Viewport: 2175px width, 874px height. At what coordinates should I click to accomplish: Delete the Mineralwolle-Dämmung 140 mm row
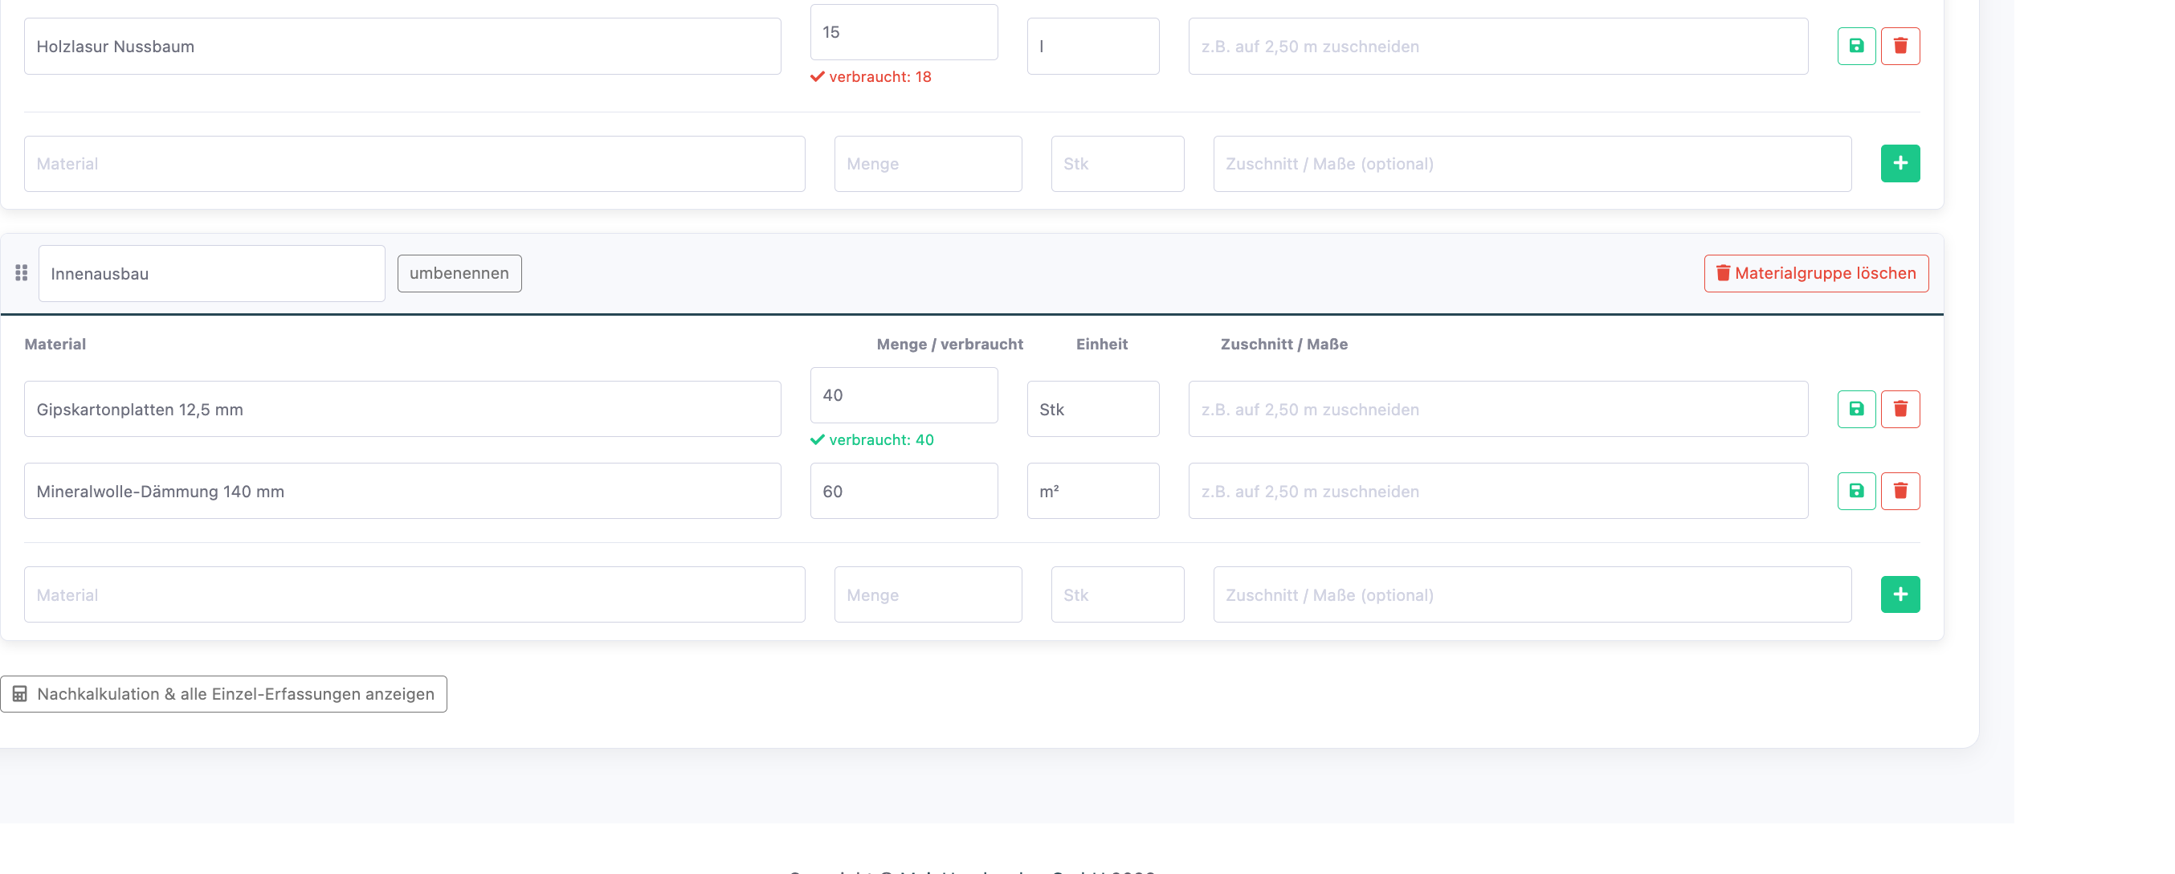click(x=1900, y=491)
